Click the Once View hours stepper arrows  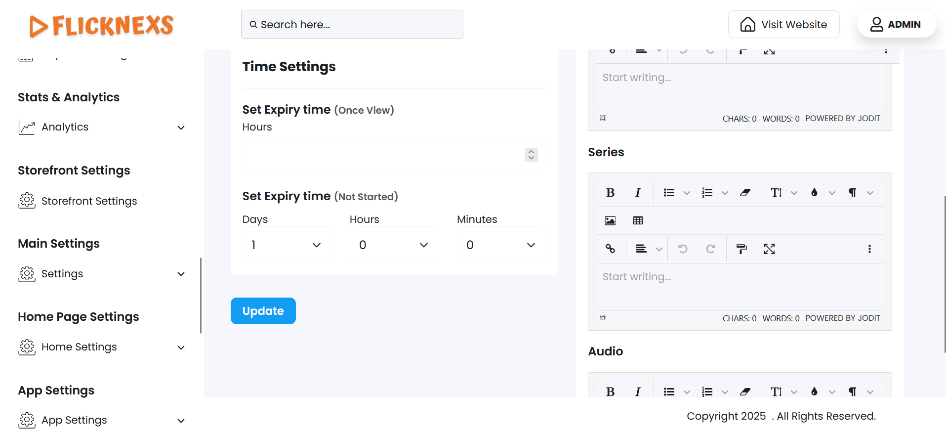pyautogui.click(x=531, y=155)
